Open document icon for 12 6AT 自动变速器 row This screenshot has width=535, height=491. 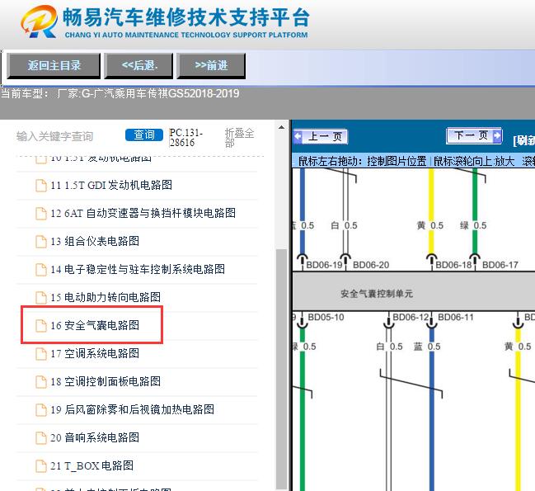pos(41,214)
